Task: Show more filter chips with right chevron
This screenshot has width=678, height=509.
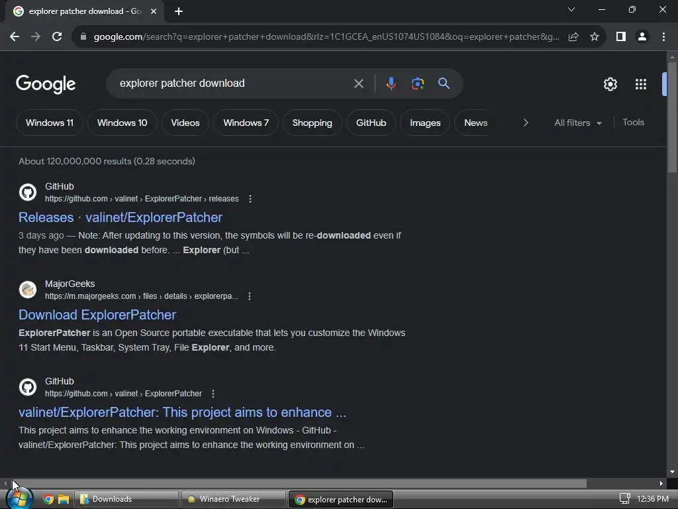Action: pyautogui.click(x=526, y=123)
